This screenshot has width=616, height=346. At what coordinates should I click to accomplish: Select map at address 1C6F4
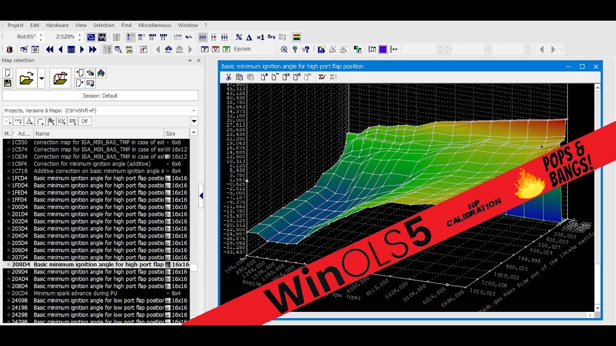tap(96, 164)
